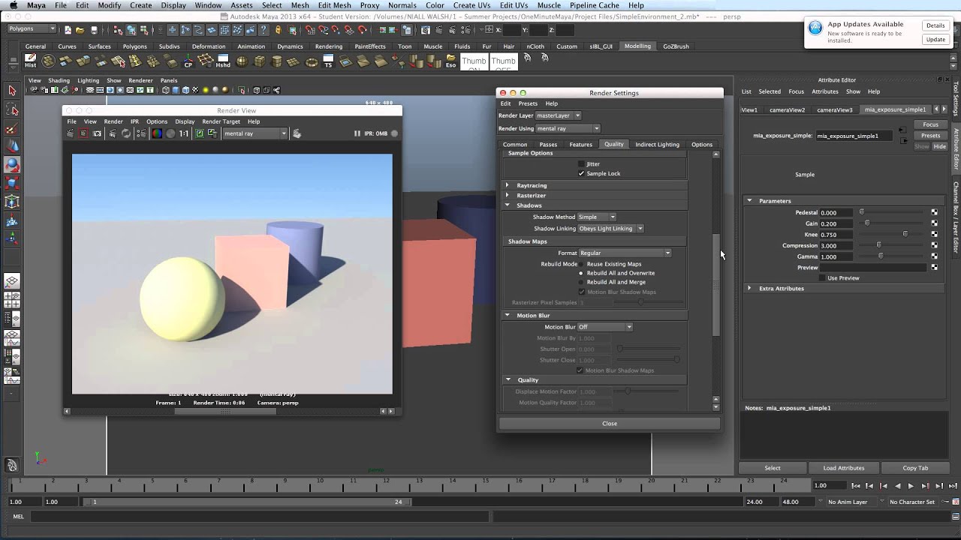The height and width of the screenshot is (540, 961).
Task: Select the arrow Select tool in the left toolbox
Action: tap(12, 91)
